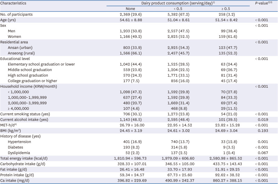Click value '54.61 ± 8.88'
The image size is (278, 184).
click(131, 20)
